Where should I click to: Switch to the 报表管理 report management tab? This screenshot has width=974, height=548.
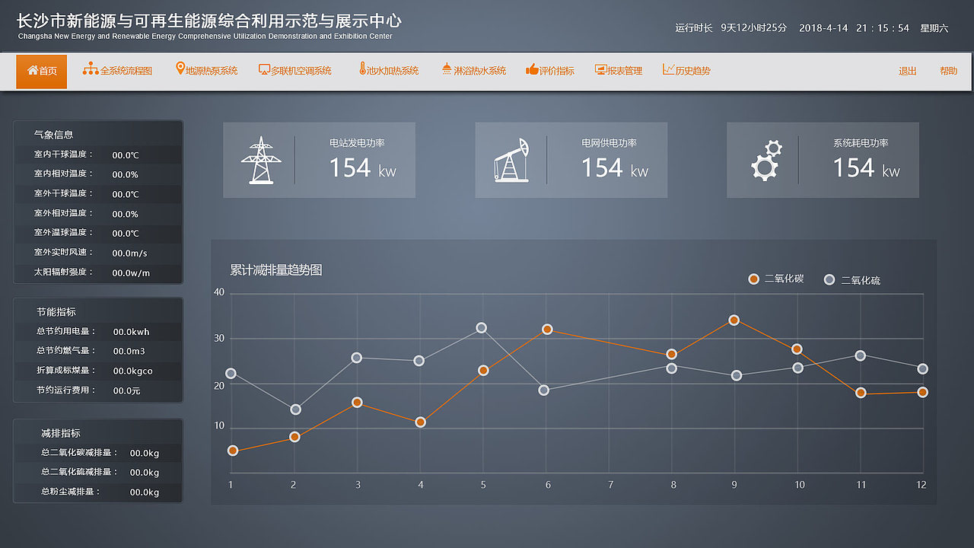pos(618,69)
